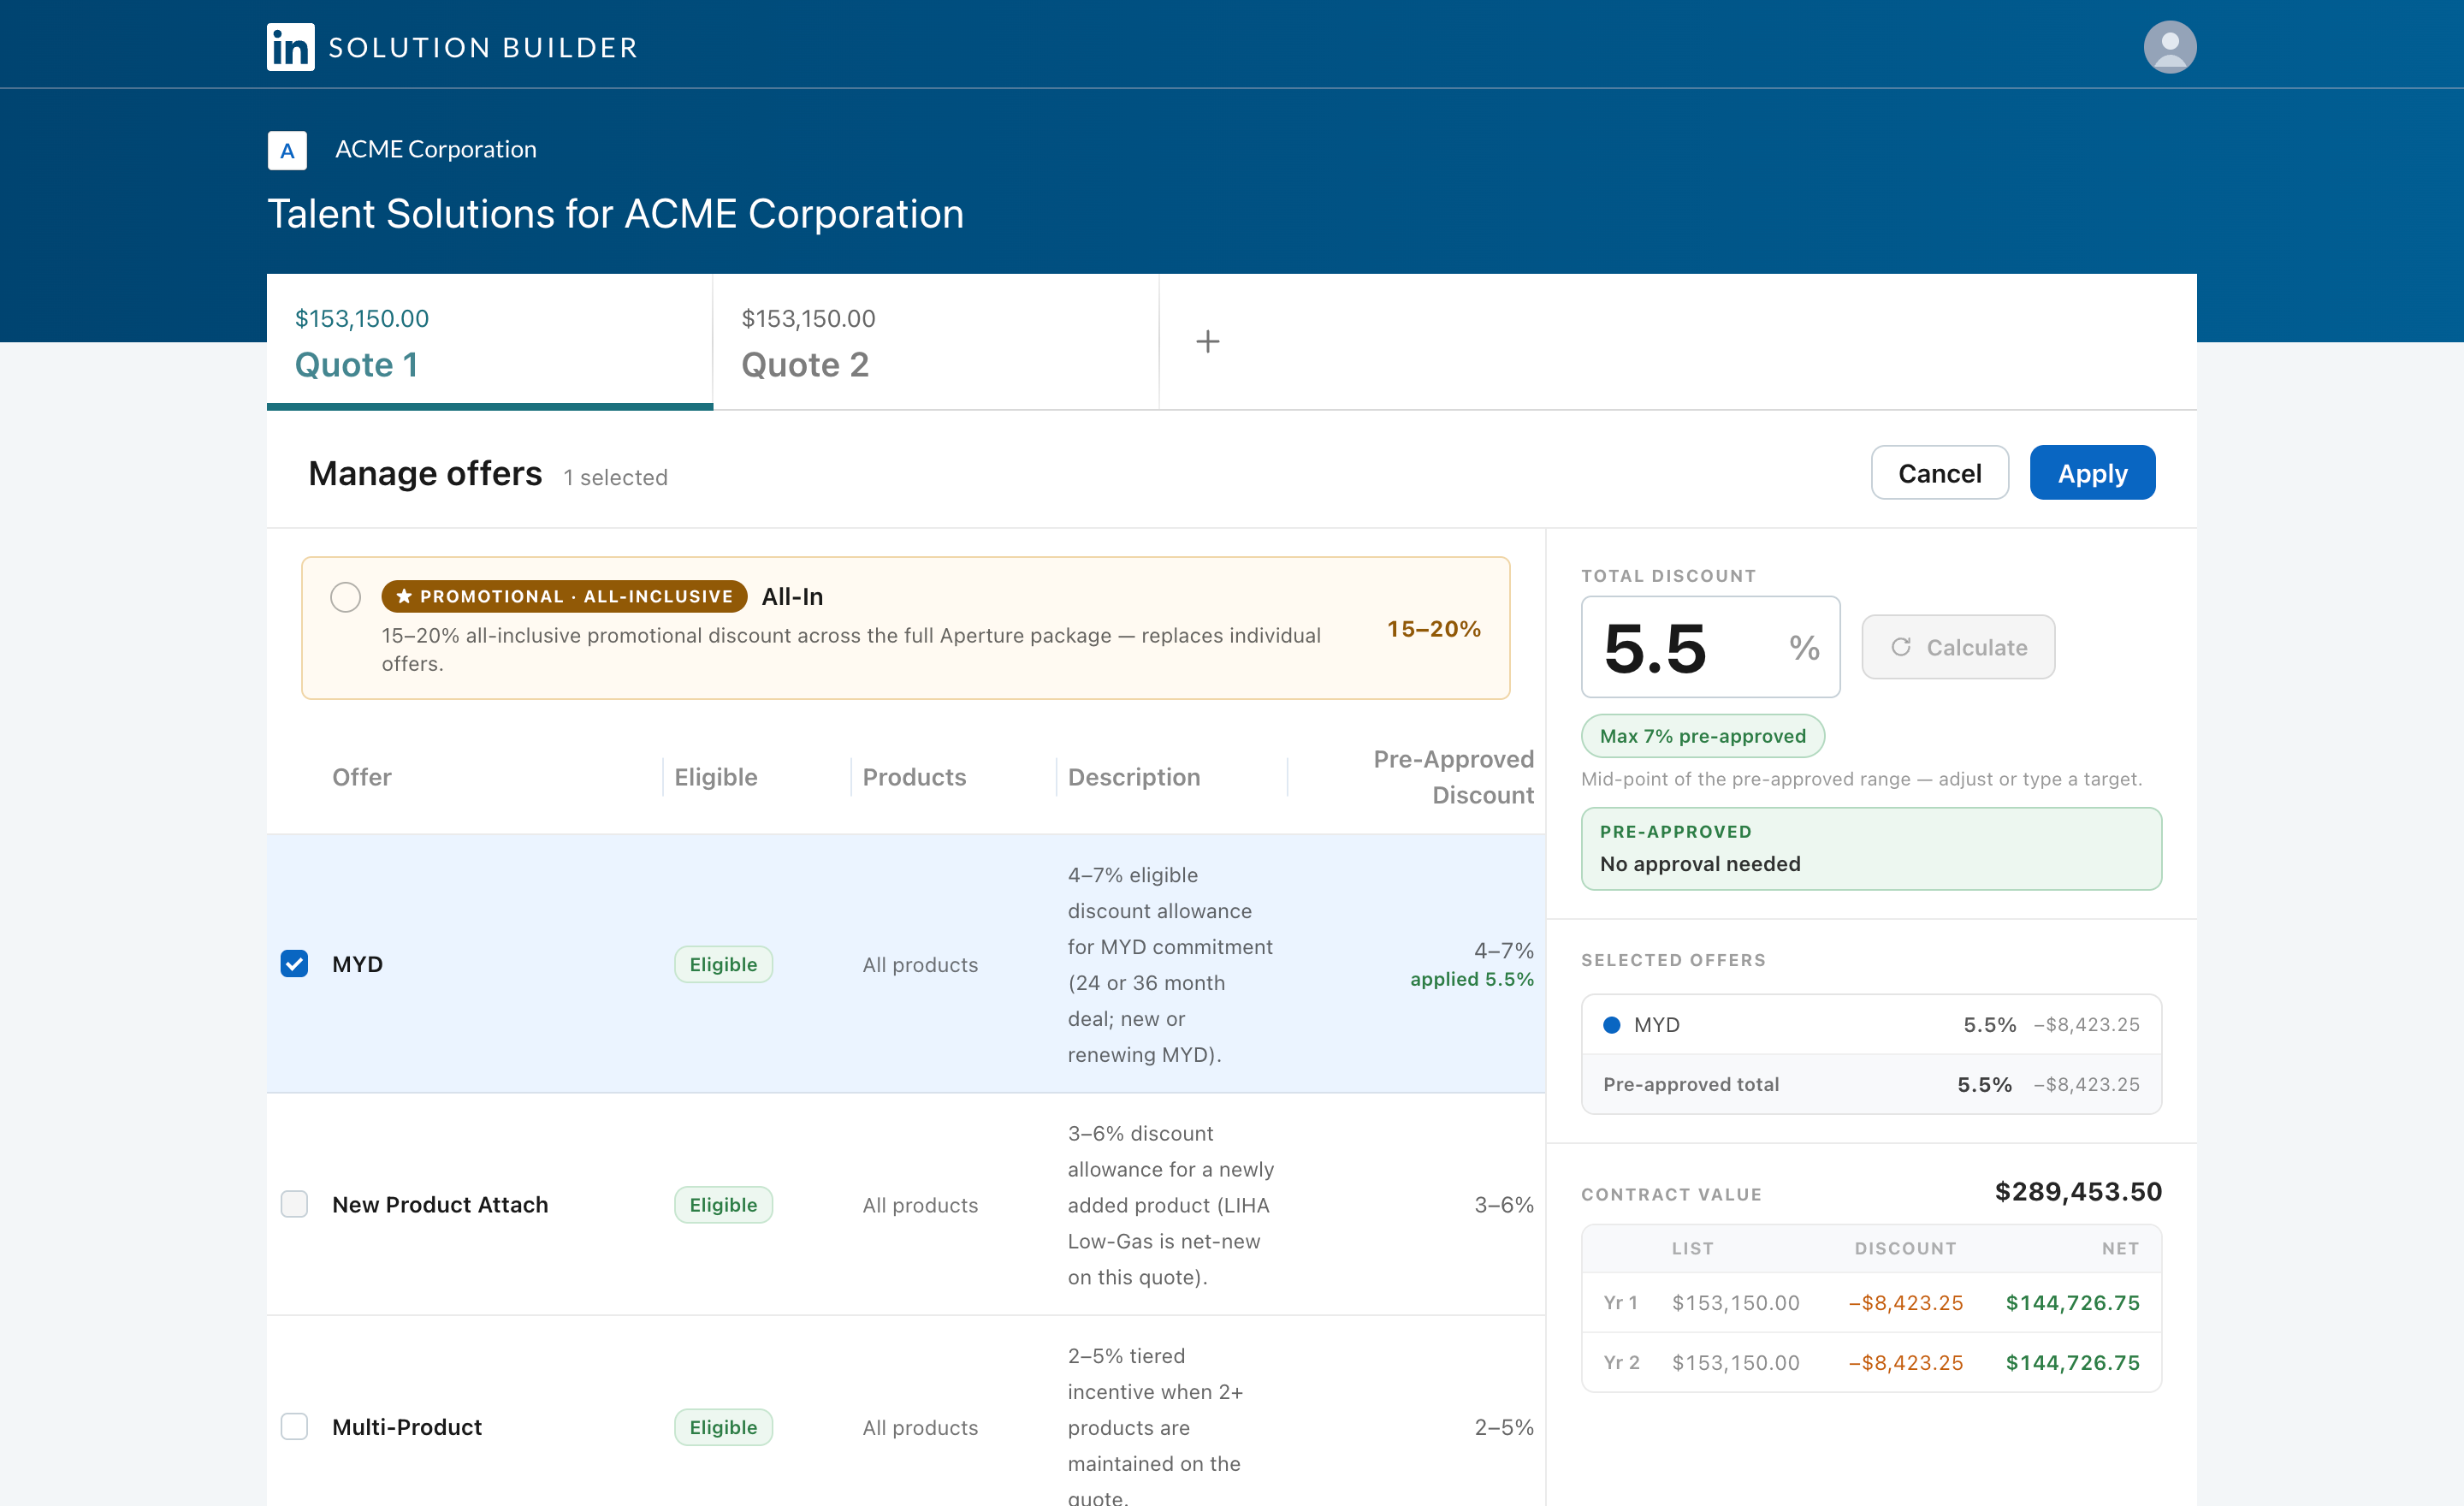2464x1506 pixels.
Task: Click the LinkedIn logo icon
Action: coord(290,47)
